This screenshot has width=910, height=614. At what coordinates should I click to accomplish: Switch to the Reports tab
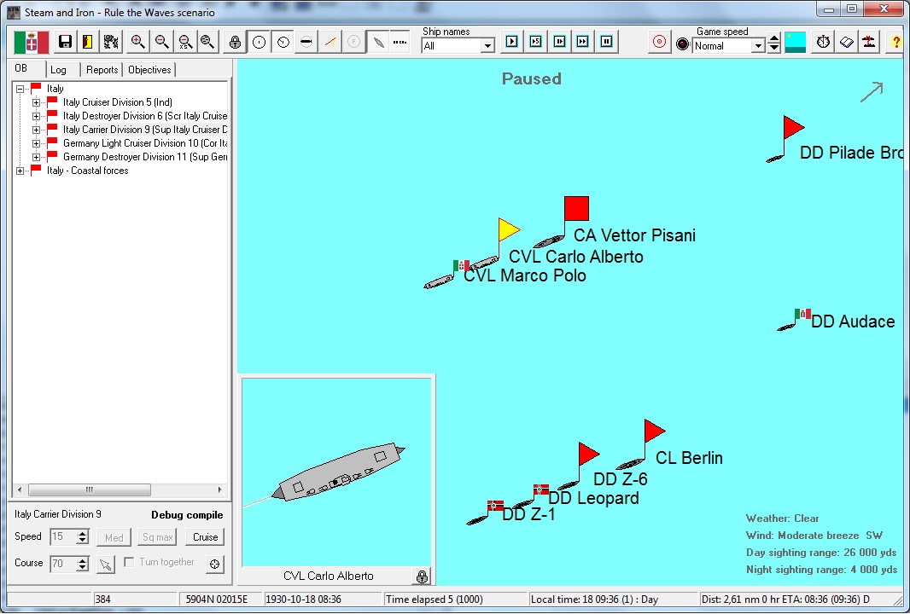[102, 70]
